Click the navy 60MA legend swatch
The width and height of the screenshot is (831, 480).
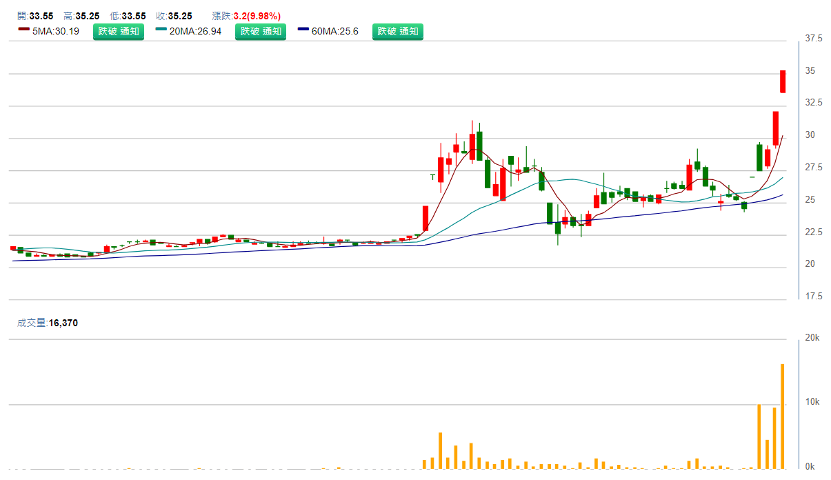pos(303,30)
